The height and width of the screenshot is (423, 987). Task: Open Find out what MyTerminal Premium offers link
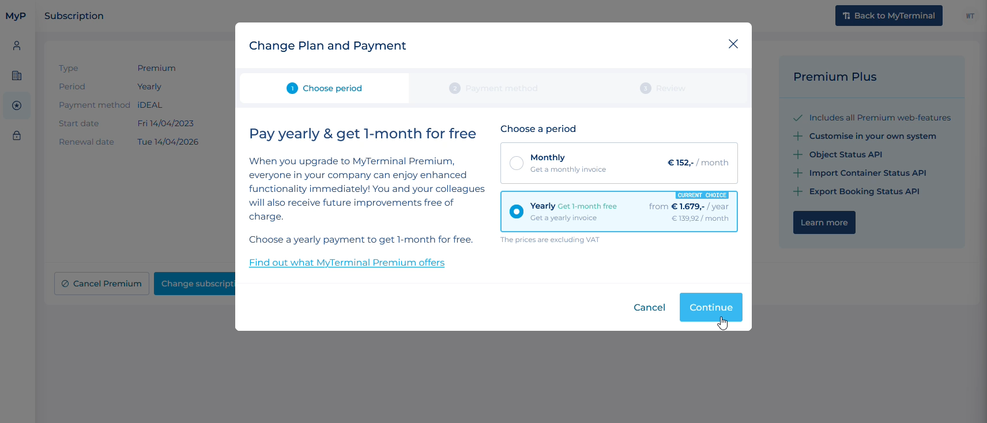[346, 262]
